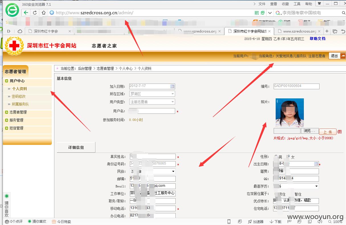
Task: Click the mobile phone icon in status bar
Action: pos(229,222)
